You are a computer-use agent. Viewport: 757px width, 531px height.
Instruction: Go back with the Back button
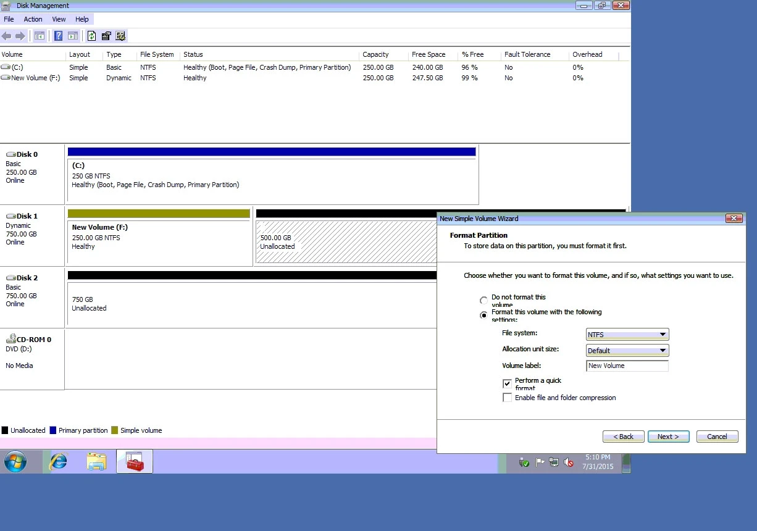pyautogui.click(x=623, y=437)
